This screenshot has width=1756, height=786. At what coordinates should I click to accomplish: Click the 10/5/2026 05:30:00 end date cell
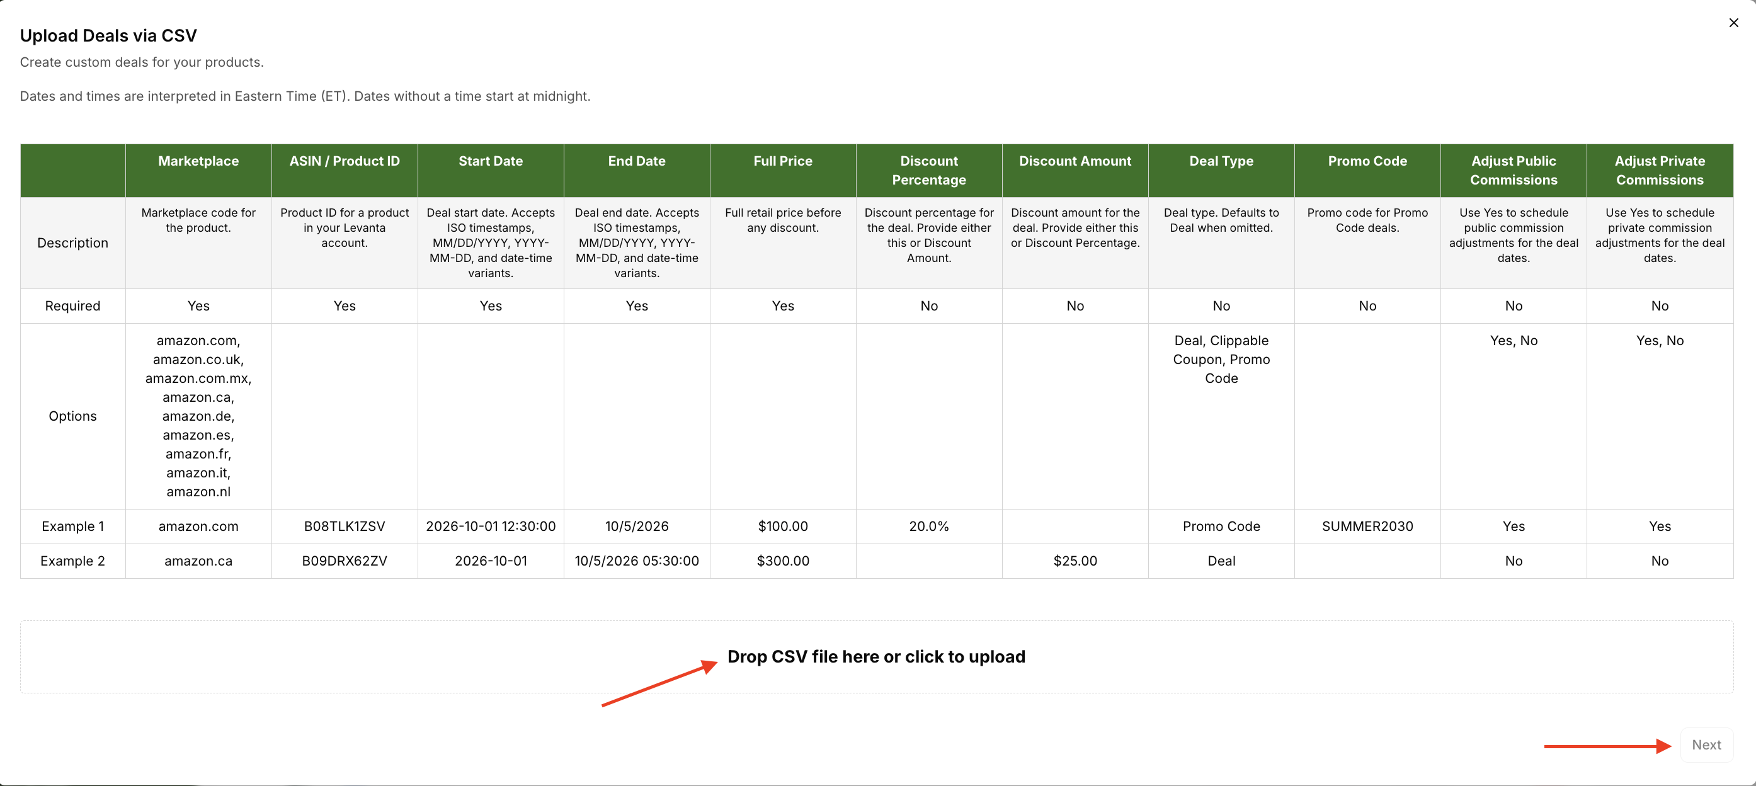(x=637, y=561)
